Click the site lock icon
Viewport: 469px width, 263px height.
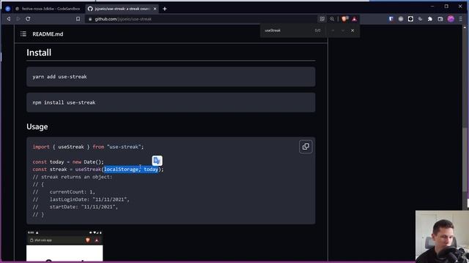[90, 19]
